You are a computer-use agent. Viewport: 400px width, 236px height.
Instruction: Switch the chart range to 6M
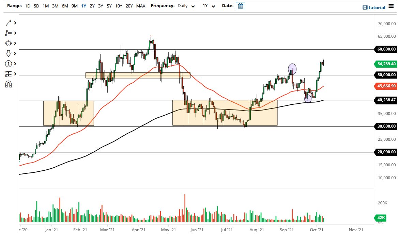pos(65,6)
